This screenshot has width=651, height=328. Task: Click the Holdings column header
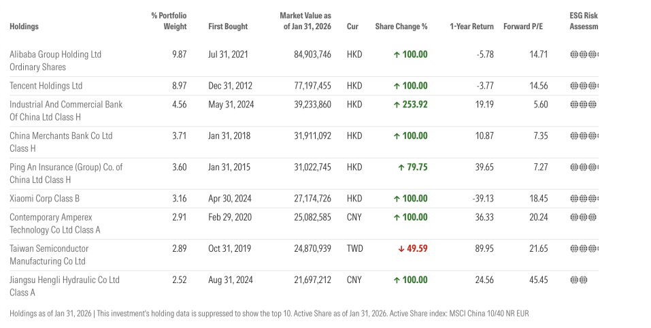point(24,27)
